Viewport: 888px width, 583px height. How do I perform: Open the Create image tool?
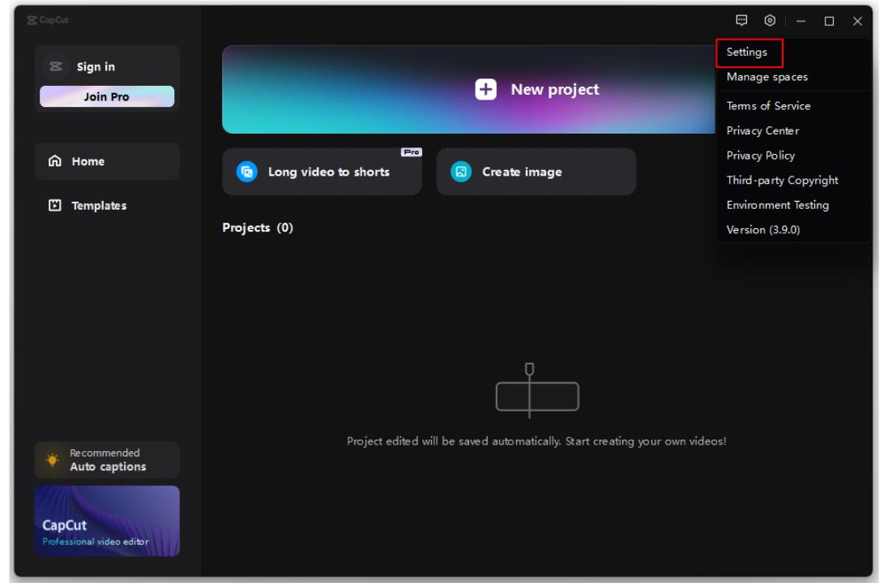point(536,172)
